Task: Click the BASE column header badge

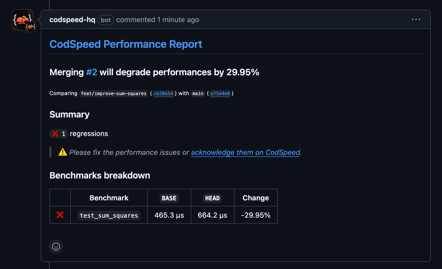Action: coord(169,198)
